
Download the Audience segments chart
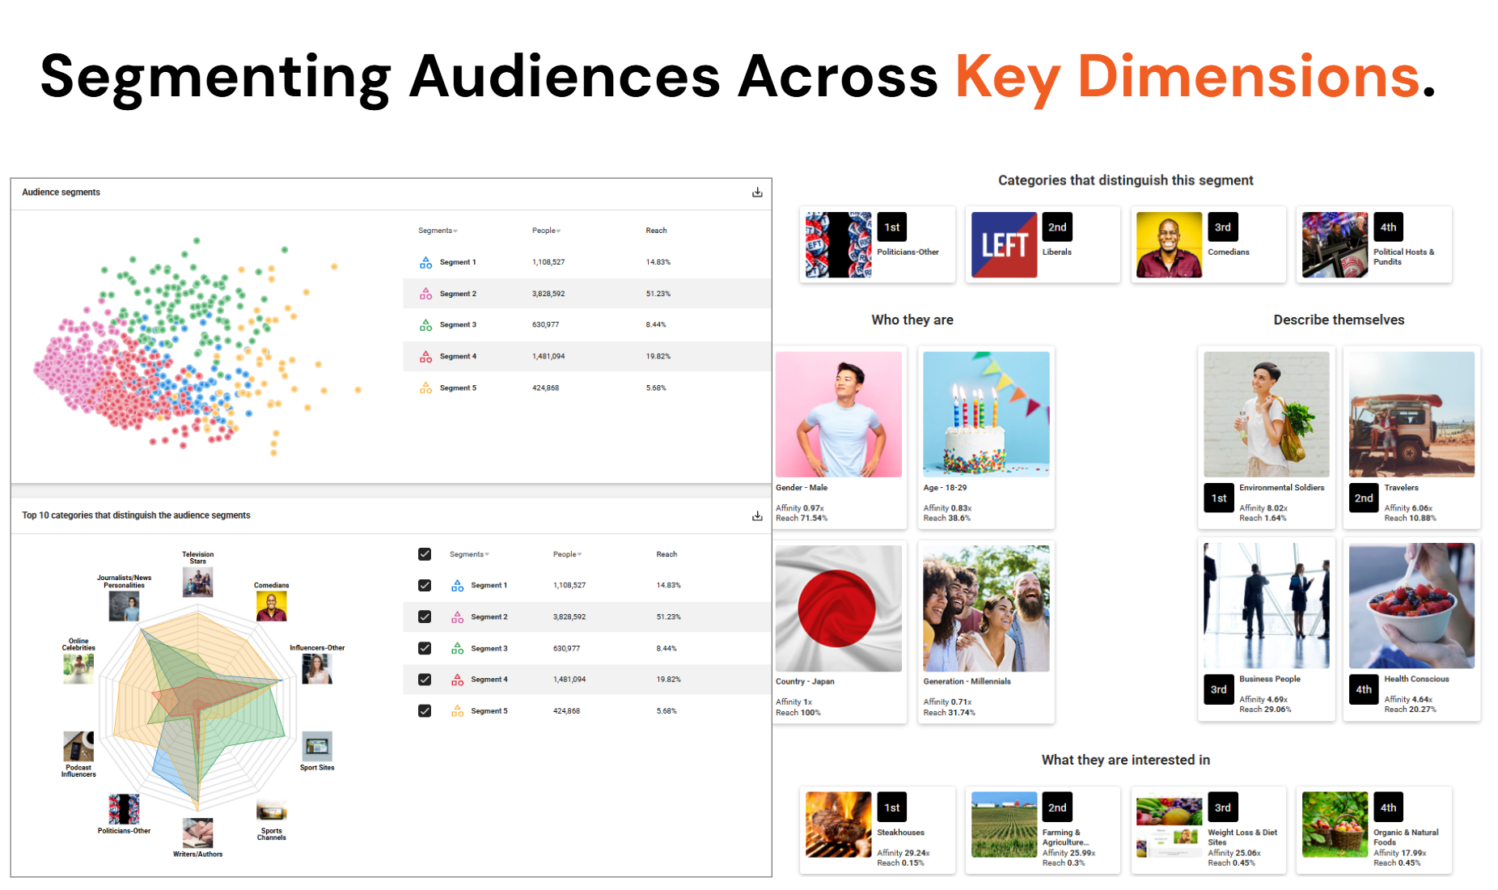[x=757, y=193]
